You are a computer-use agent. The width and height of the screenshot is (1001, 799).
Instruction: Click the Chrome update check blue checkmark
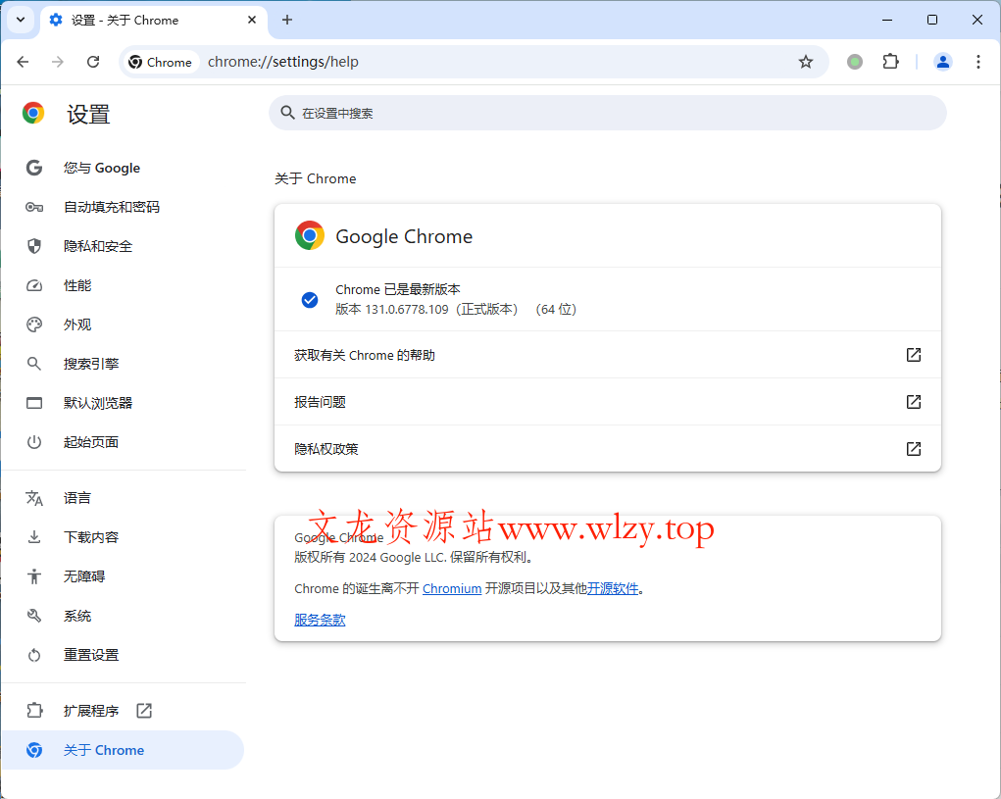(309, 299)
